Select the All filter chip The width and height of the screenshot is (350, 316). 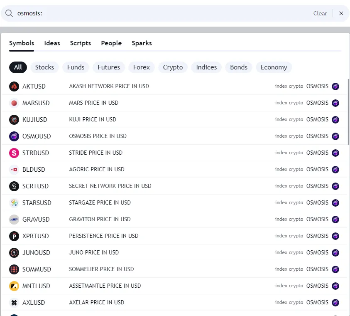(18, 67)
